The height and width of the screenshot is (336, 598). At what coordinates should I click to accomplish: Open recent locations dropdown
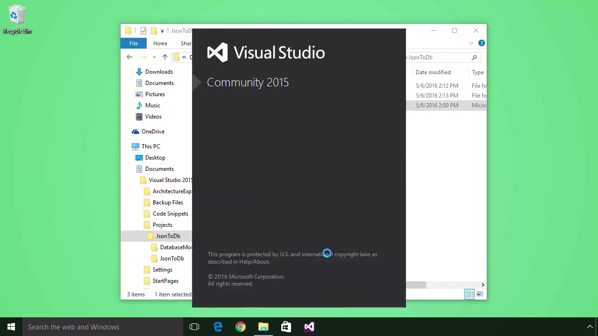point(154,57)
